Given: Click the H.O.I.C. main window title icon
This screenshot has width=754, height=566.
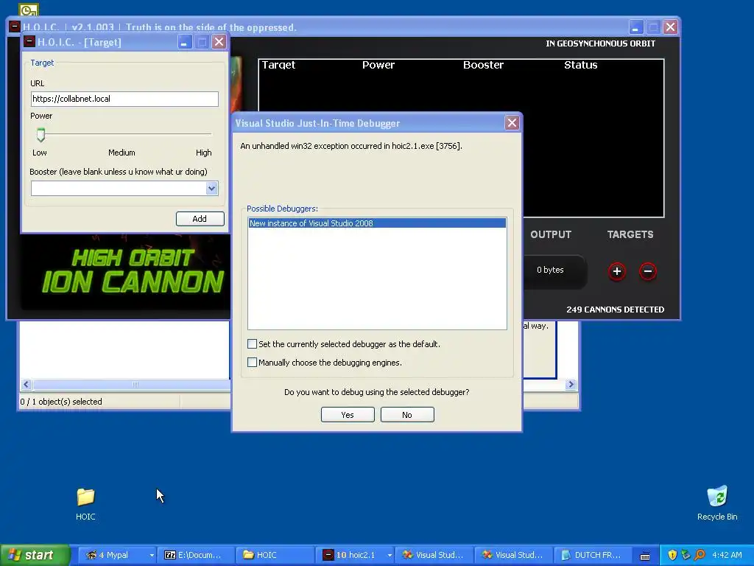Looking at the screenshot, I should [15, 27].
